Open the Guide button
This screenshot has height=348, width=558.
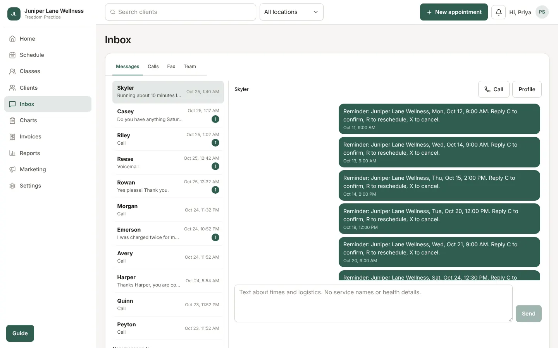point(20,333)
